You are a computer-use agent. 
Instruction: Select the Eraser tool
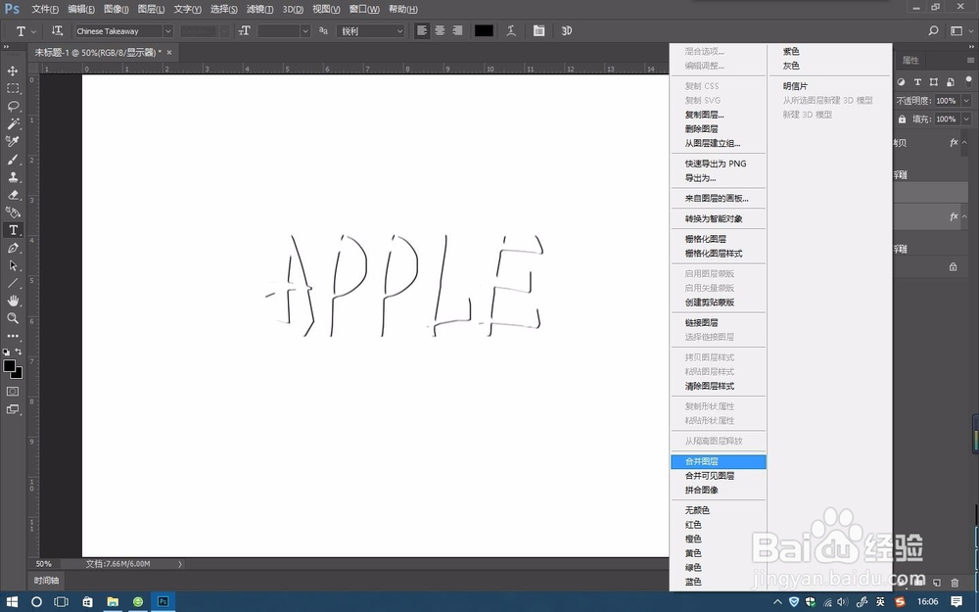click(13, 195)
